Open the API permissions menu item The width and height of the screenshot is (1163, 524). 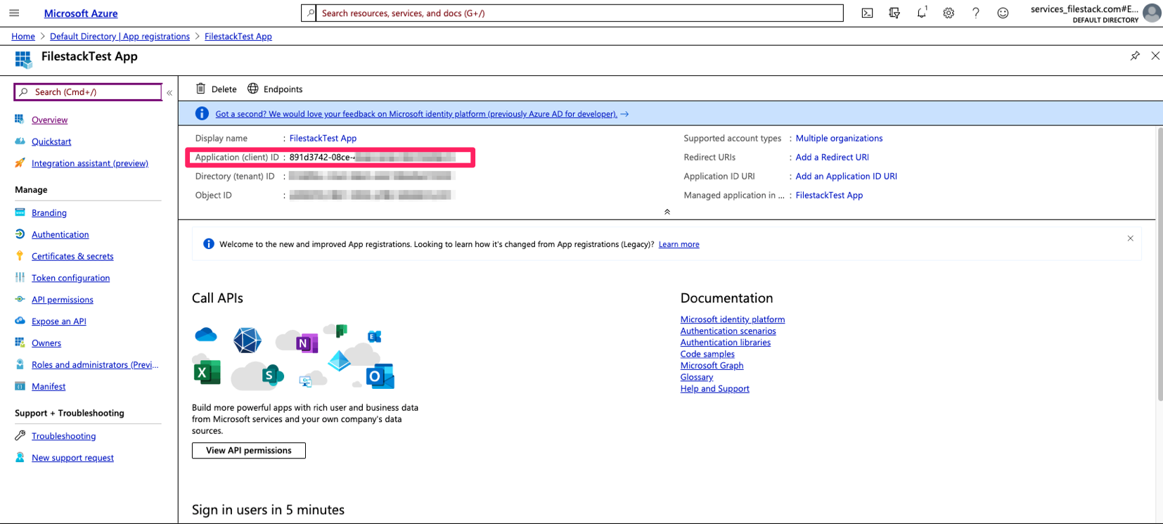pyautogui.click(x=62, y=300)
